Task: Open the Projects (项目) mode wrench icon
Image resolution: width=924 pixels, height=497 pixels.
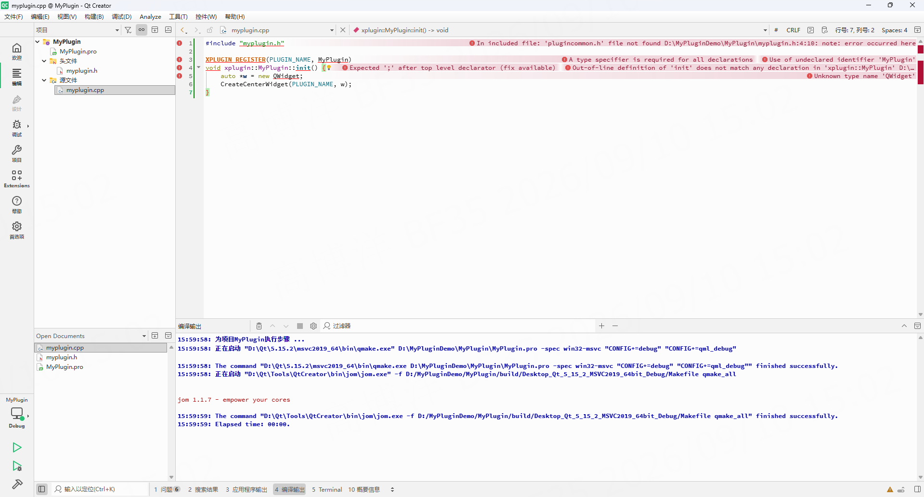Action: point(17,154)
